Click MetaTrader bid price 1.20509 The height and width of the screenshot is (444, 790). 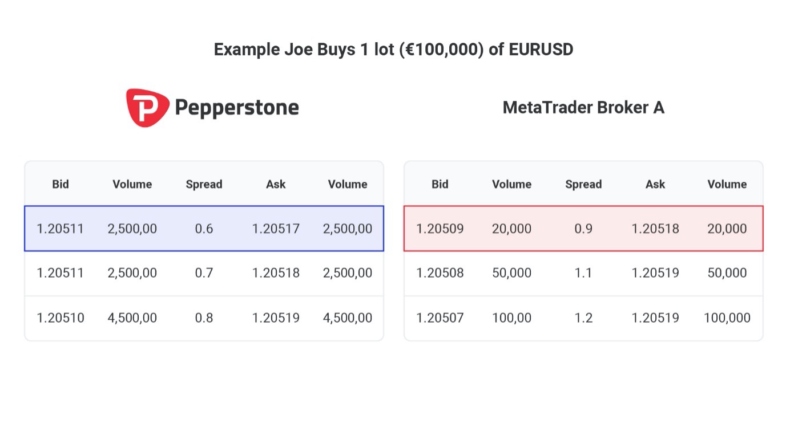440,229
